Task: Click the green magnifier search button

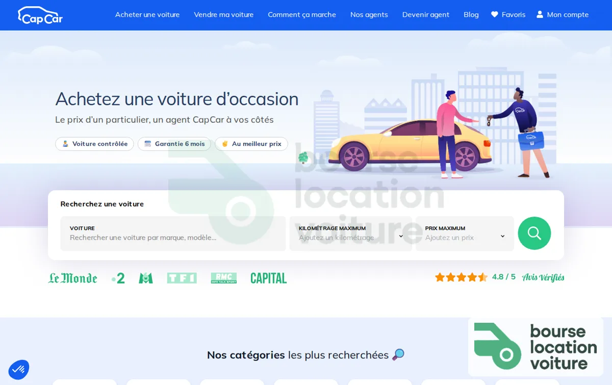Action: (534, 234)
